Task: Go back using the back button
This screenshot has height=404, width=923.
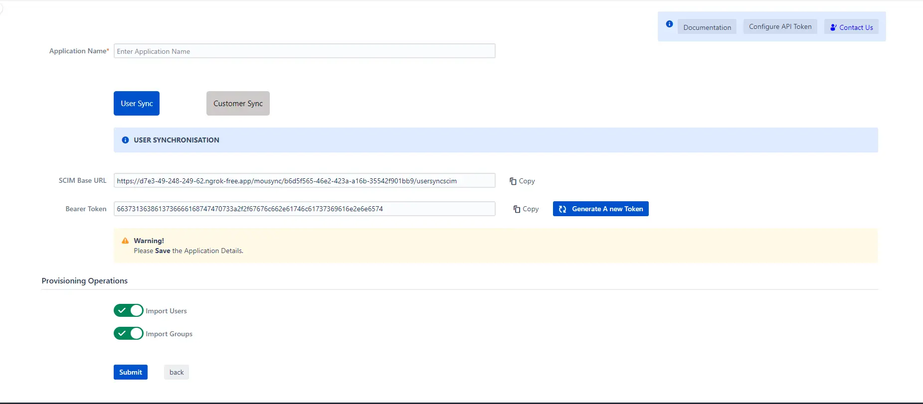Action: (177, 372)
